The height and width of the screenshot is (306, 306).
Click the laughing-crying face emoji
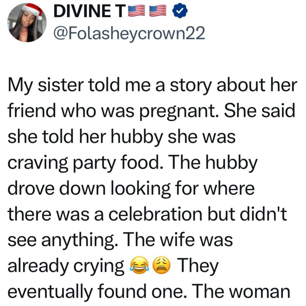(139, 266)
